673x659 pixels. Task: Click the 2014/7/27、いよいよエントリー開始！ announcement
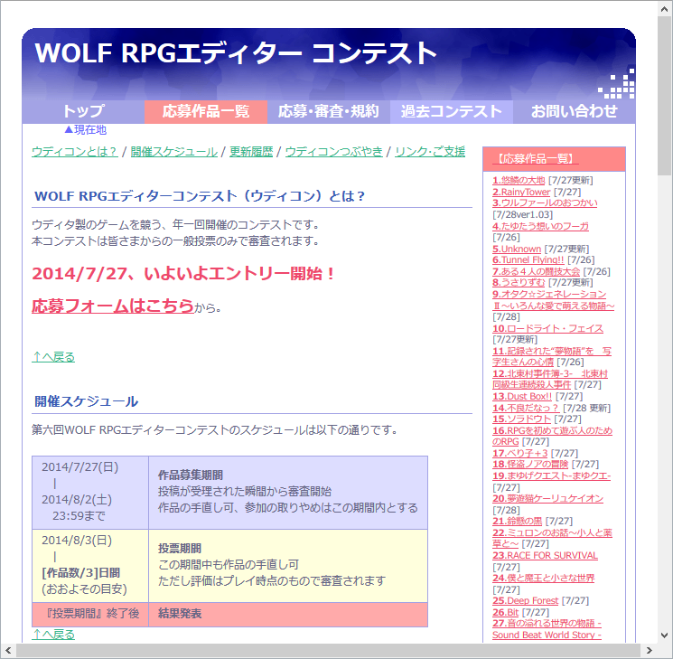(x=182, y=274)
